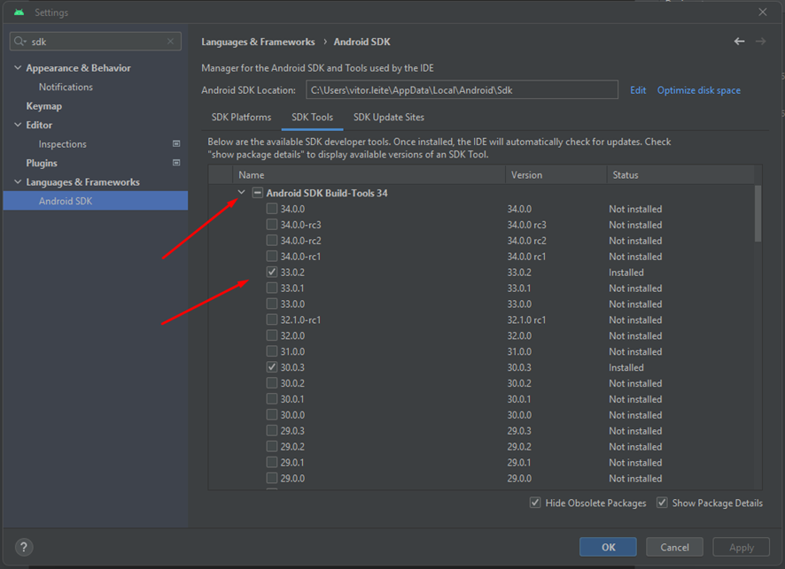Disable Hide Obsolete Packages option
Image resolution: width=785 pixels, height=569 pixels.
click(x=535, y=503)
